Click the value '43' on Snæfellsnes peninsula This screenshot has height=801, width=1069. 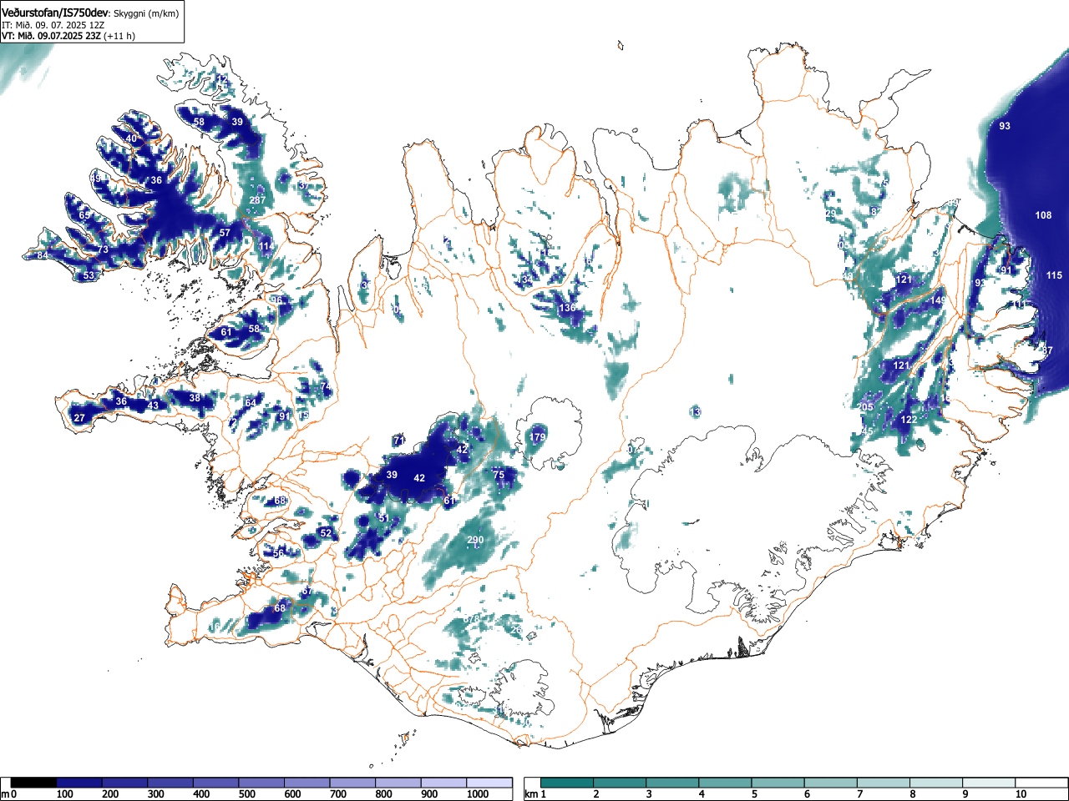[153, 406]
